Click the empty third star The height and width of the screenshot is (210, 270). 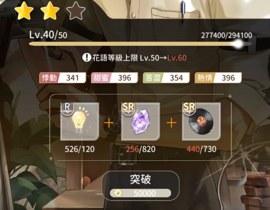coord(76,11)
